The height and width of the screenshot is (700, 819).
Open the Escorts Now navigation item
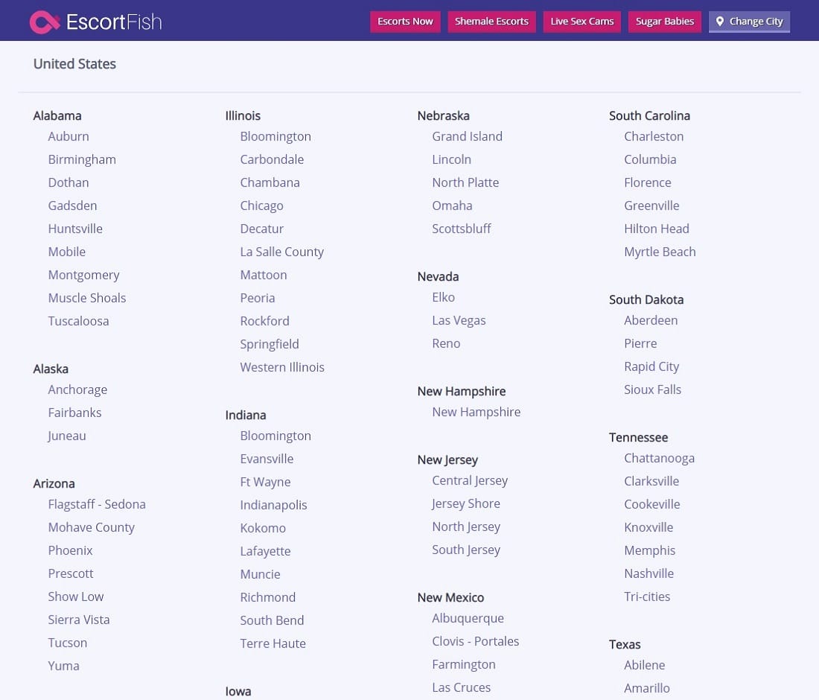click(x=405, y=22)
